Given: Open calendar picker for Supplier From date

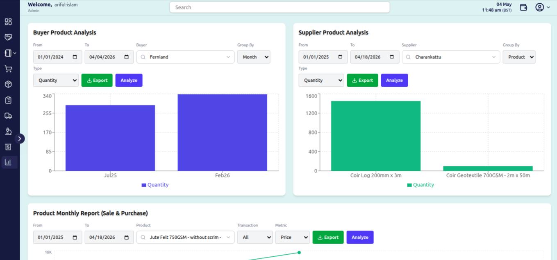Looking at the screenshot, I should [x=341, y=57].
